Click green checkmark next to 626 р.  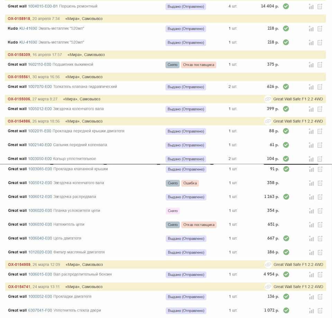(286, 87)
